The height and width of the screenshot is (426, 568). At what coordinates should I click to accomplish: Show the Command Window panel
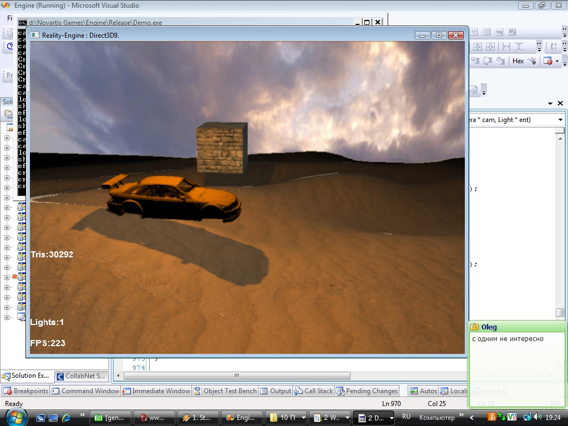pos(85,391)
